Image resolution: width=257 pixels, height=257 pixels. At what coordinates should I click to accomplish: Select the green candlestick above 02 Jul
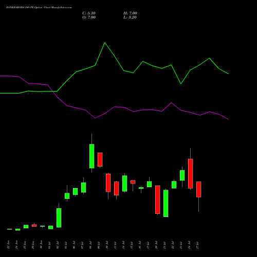pyautogui.click(x=59, y=218)
